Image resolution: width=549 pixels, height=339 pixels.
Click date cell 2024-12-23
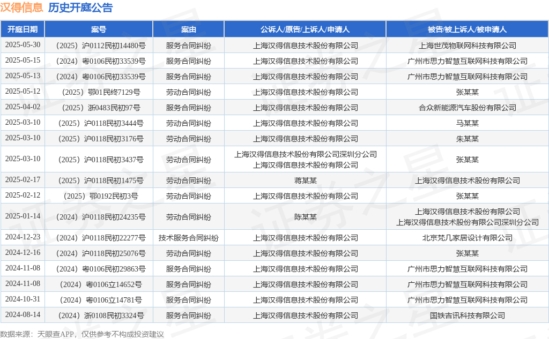[x=23, y=237]
